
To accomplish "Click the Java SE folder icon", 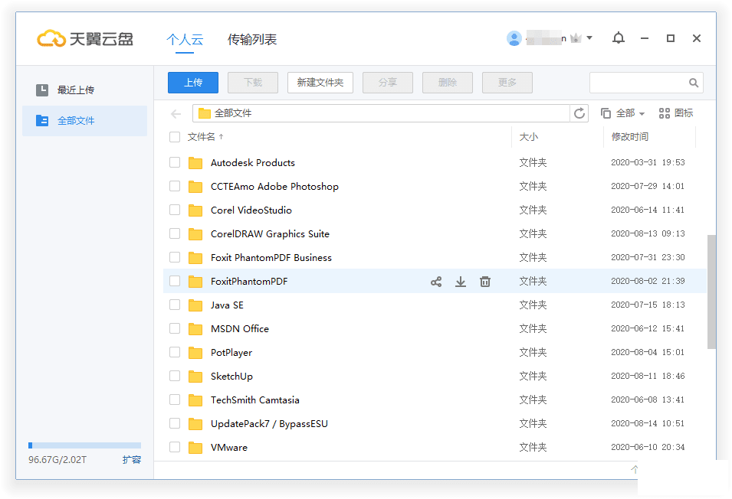I will [195, 305].
